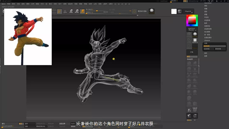The height and width of the screenshot is (129, 229).
Task: Click the QuickSave button
Action: coord(164,1)
